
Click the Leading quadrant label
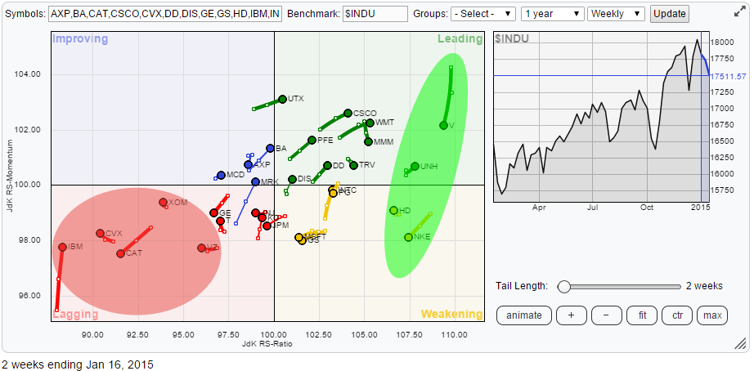coord(460,39)
